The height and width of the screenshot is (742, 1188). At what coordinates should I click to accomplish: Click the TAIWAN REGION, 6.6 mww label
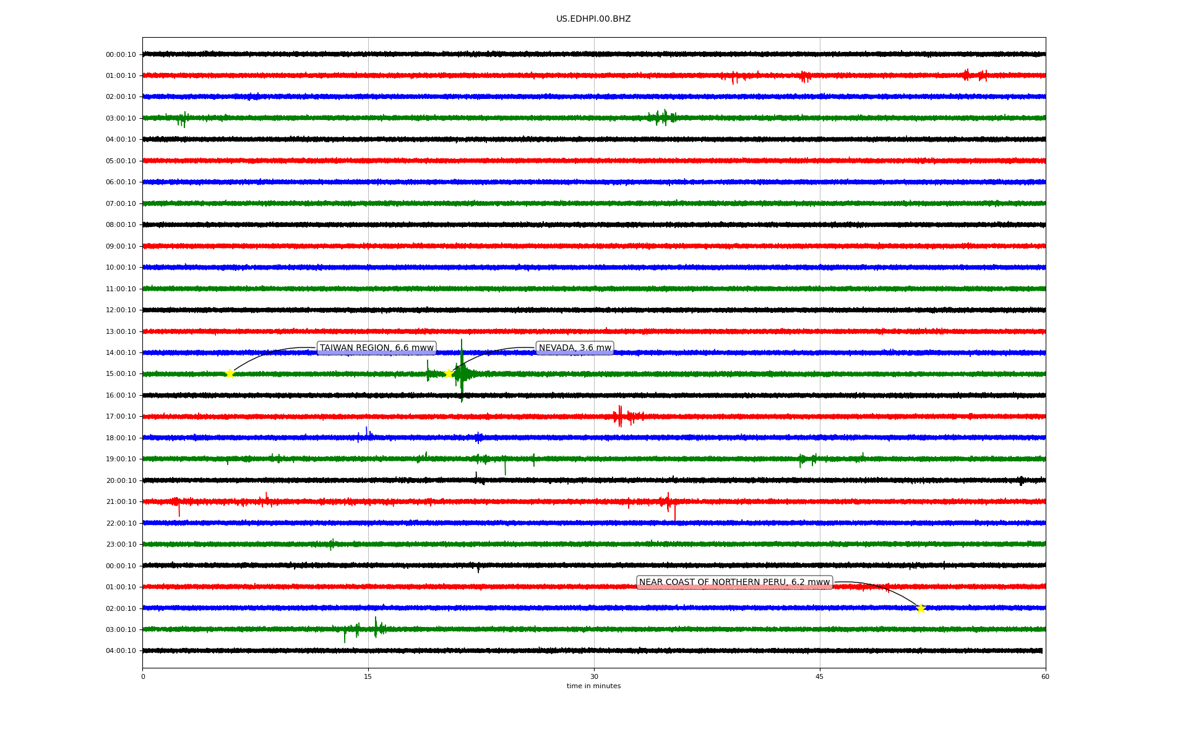click(376, 348)
